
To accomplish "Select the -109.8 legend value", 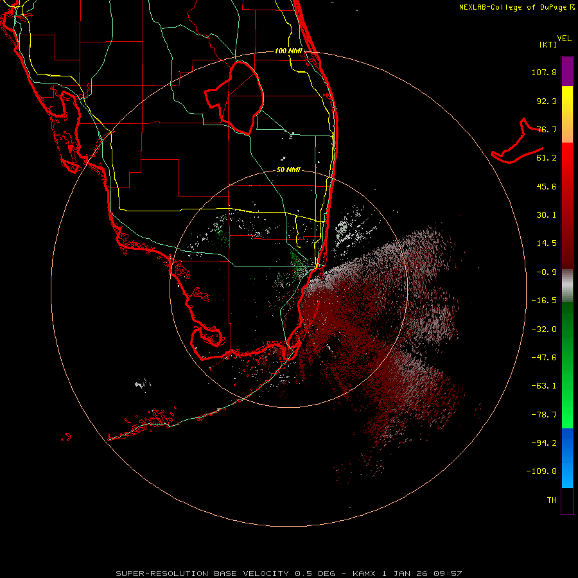I will [541, 471].
